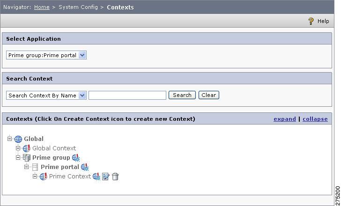341x206 pixels.
Task: Click the Prime group stacked servers icon
Action: click(27, 158)
